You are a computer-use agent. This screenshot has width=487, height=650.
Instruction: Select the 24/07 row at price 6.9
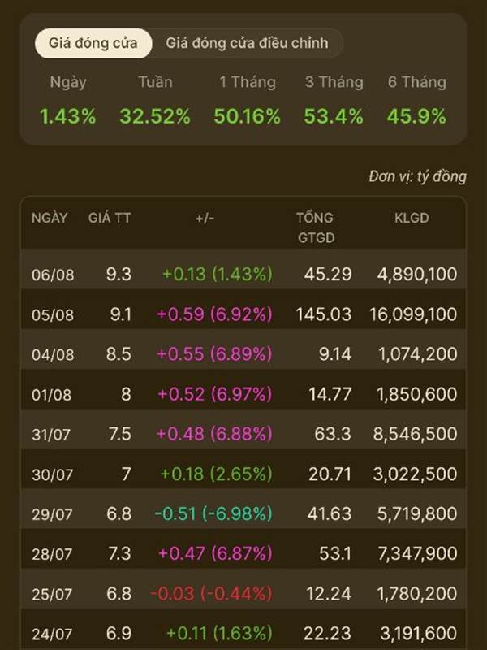click(243, 632)
